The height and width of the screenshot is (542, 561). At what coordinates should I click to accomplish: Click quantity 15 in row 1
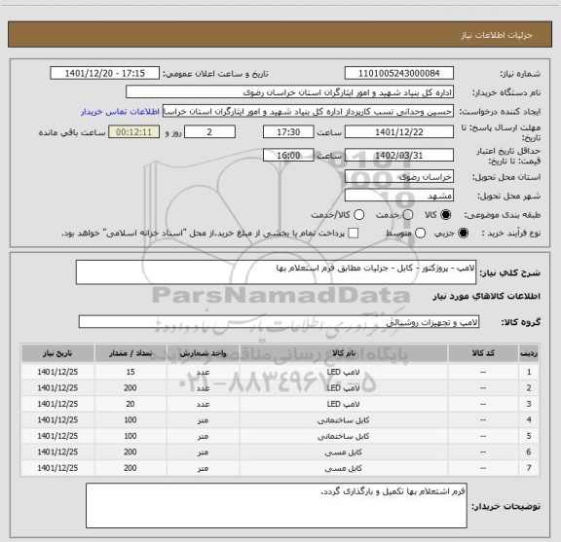(x=131, y=372)
